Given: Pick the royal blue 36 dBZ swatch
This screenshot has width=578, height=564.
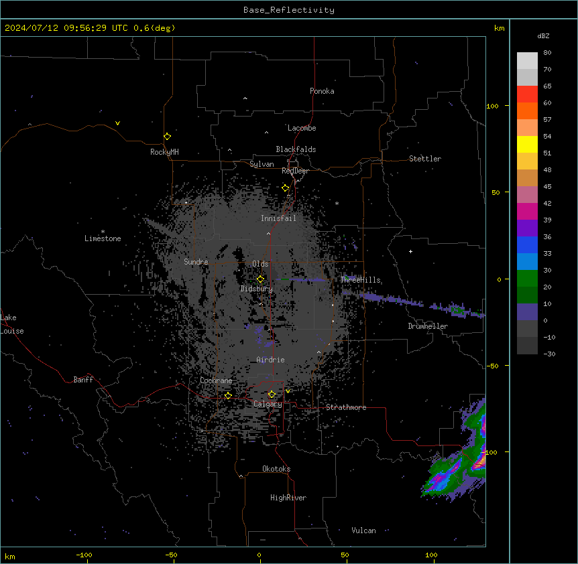Looking at the screenshot, I should click(527, 244).
